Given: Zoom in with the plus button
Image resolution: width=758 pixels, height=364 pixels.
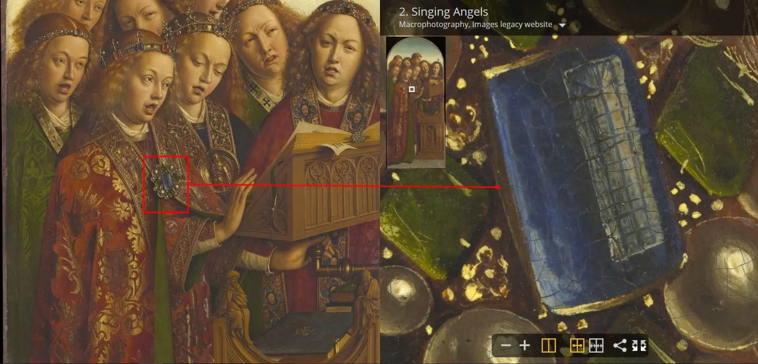Looking at the screenshot, I should coord(525,345).
